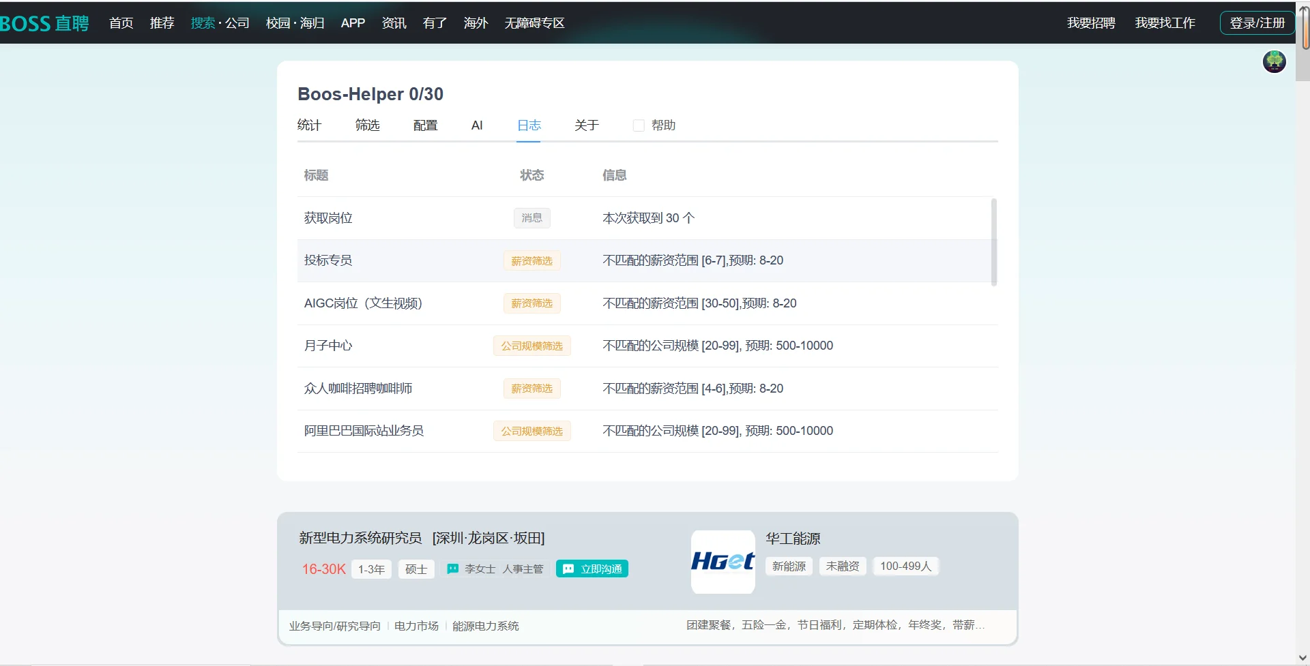Click the 阿里巴巴国际站业务员 row title
This screenshot has height=666, width=1310.
[x=364, y=431]
